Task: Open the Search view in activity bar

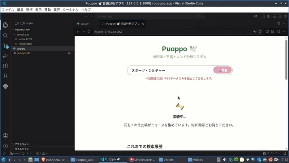Action: click(x=5, y=35)
